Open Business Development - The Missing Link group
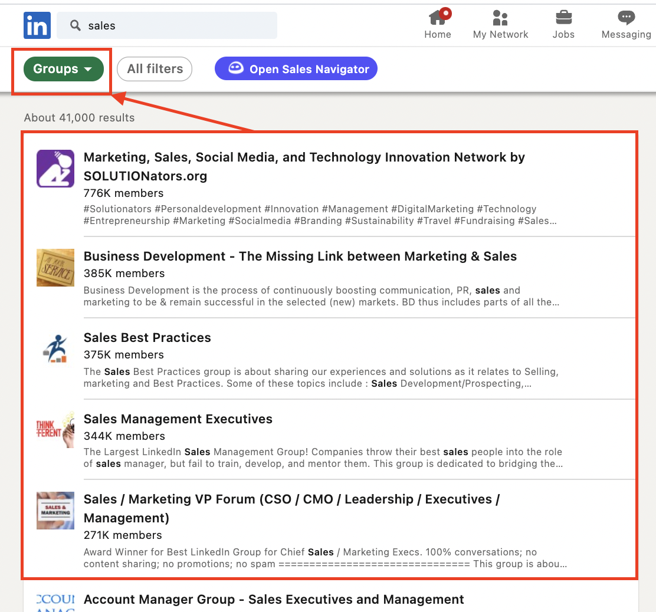This screenshot has width=656, height=612. [x=300, y=256]
